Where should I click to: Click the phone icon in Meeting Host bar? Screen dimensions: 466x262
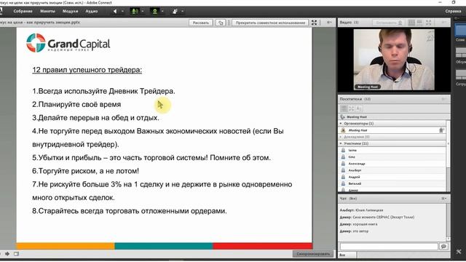point(343,116)
